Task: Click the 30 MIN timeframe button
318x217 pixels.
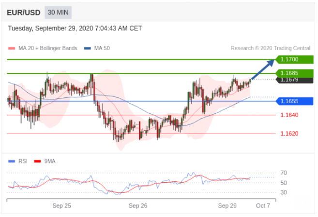Action: tap(58, 13)
